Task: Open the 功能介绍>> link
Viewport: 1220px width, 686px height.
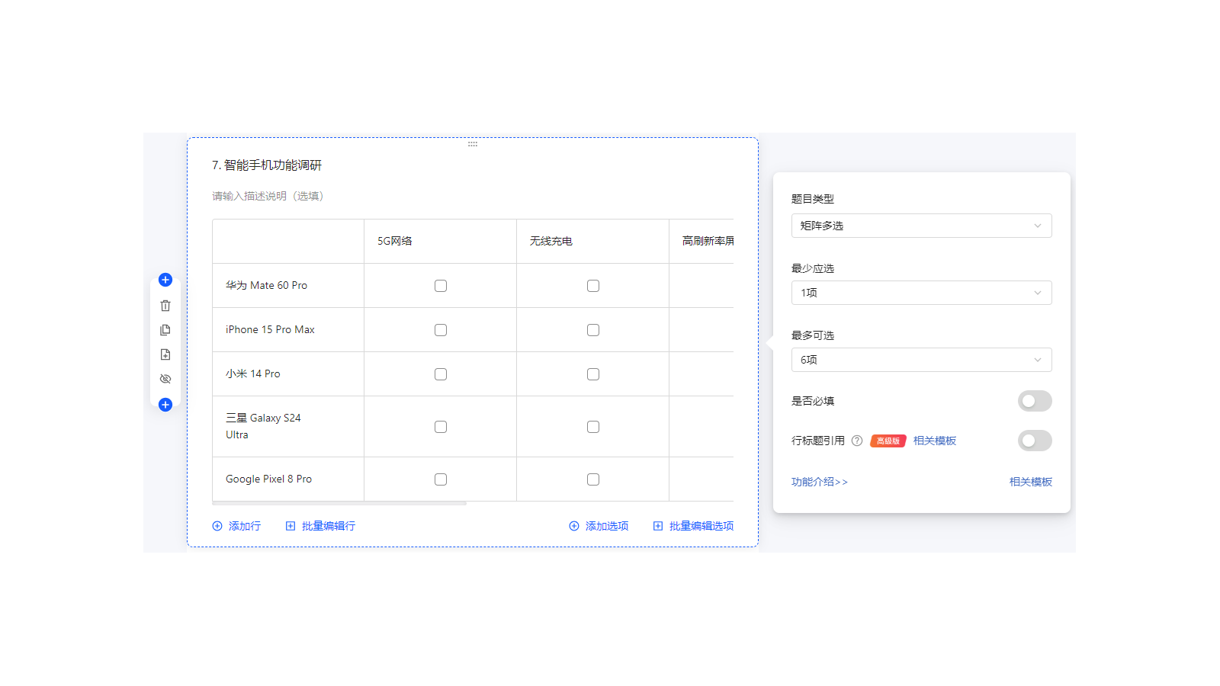Action: coord(820,482)
